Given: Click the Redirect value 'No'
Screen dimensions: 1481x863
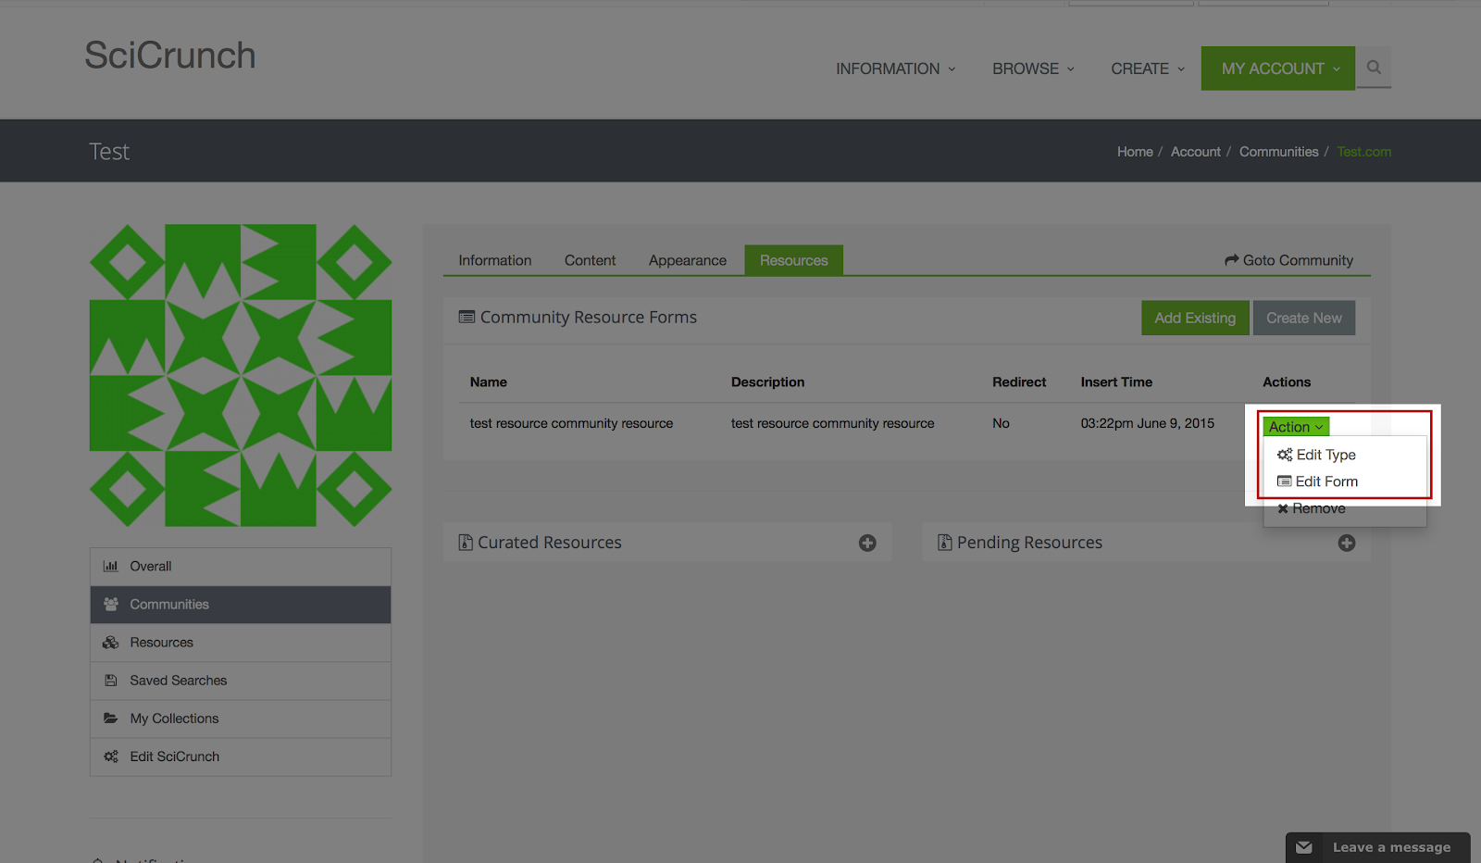Looking at the screenshot, I should click(x=1001, y=423).
